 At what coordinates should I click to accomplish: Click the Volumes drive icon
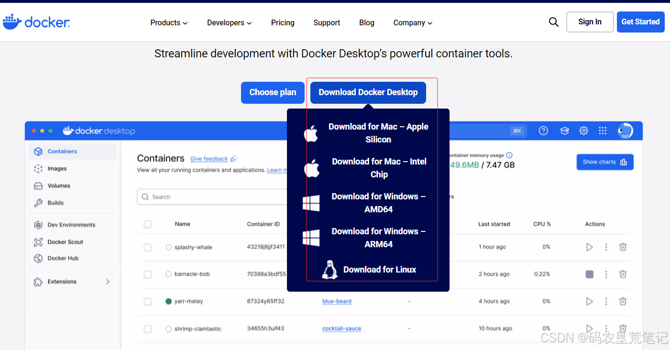pos(38,186)
